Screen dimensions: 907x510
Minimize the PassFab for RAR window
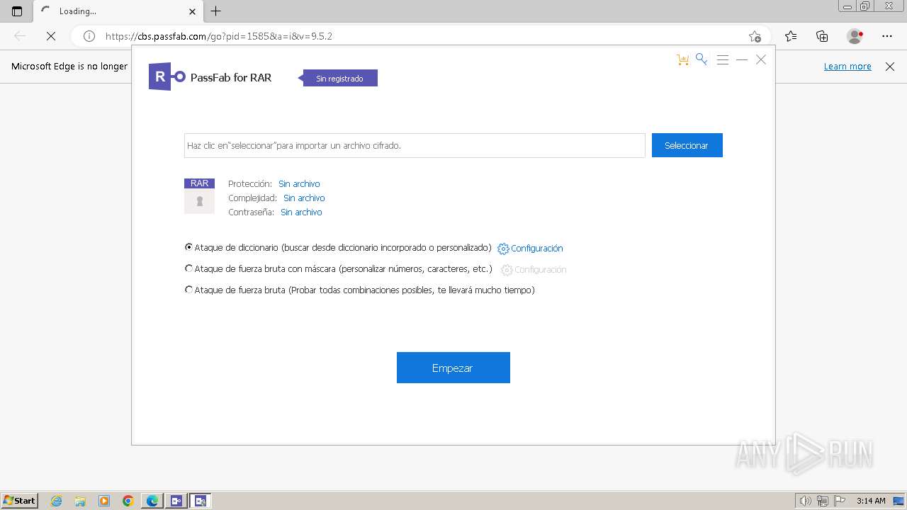pyautogui.click(x=742, y=60)
